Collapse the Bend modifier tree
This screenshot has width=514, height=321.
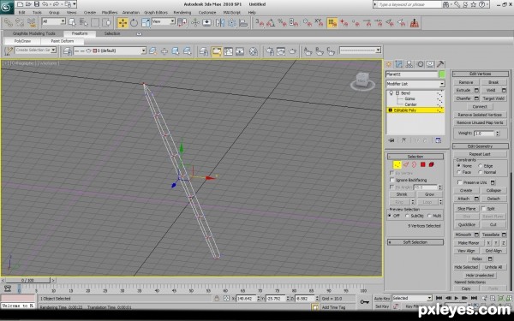tap(397, 93)
